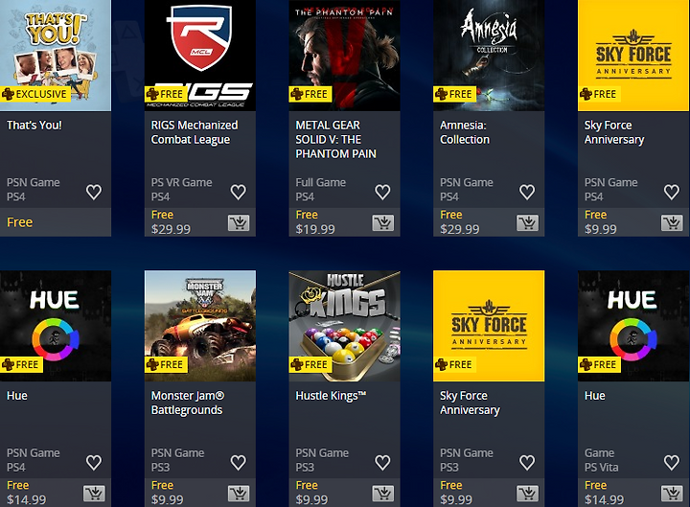The width and height of the screenshot is (690, 507).
Task: Add PS4 Hue to cart
Action: pos(94,494)
